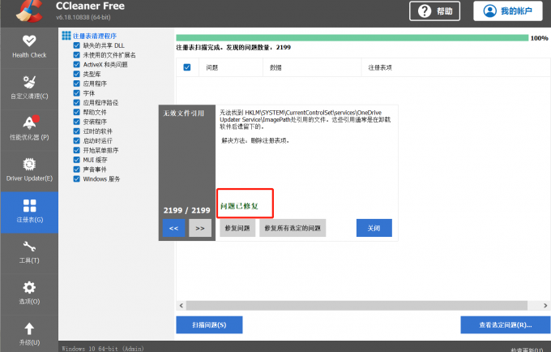This screenshot has height=352, width=551.
Task: Toggle 帮助文件 checkbox
Action: pos(76,112)
